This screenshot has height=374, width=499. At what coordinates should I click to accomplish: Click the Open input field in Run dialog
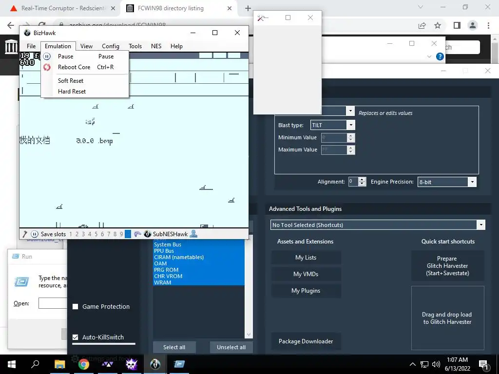point(53,303)
